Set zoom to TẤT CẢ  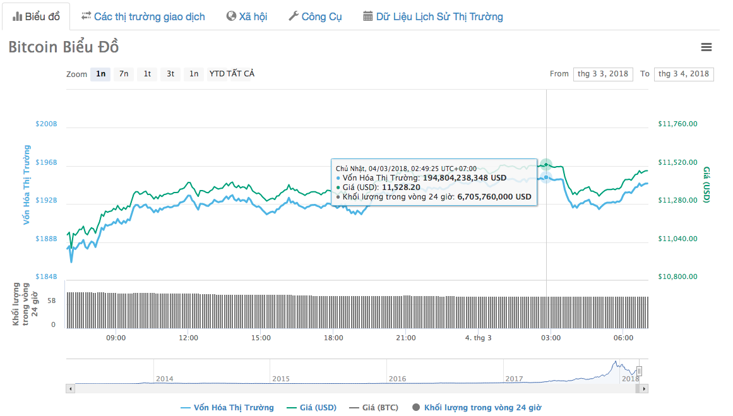[241, 74]
